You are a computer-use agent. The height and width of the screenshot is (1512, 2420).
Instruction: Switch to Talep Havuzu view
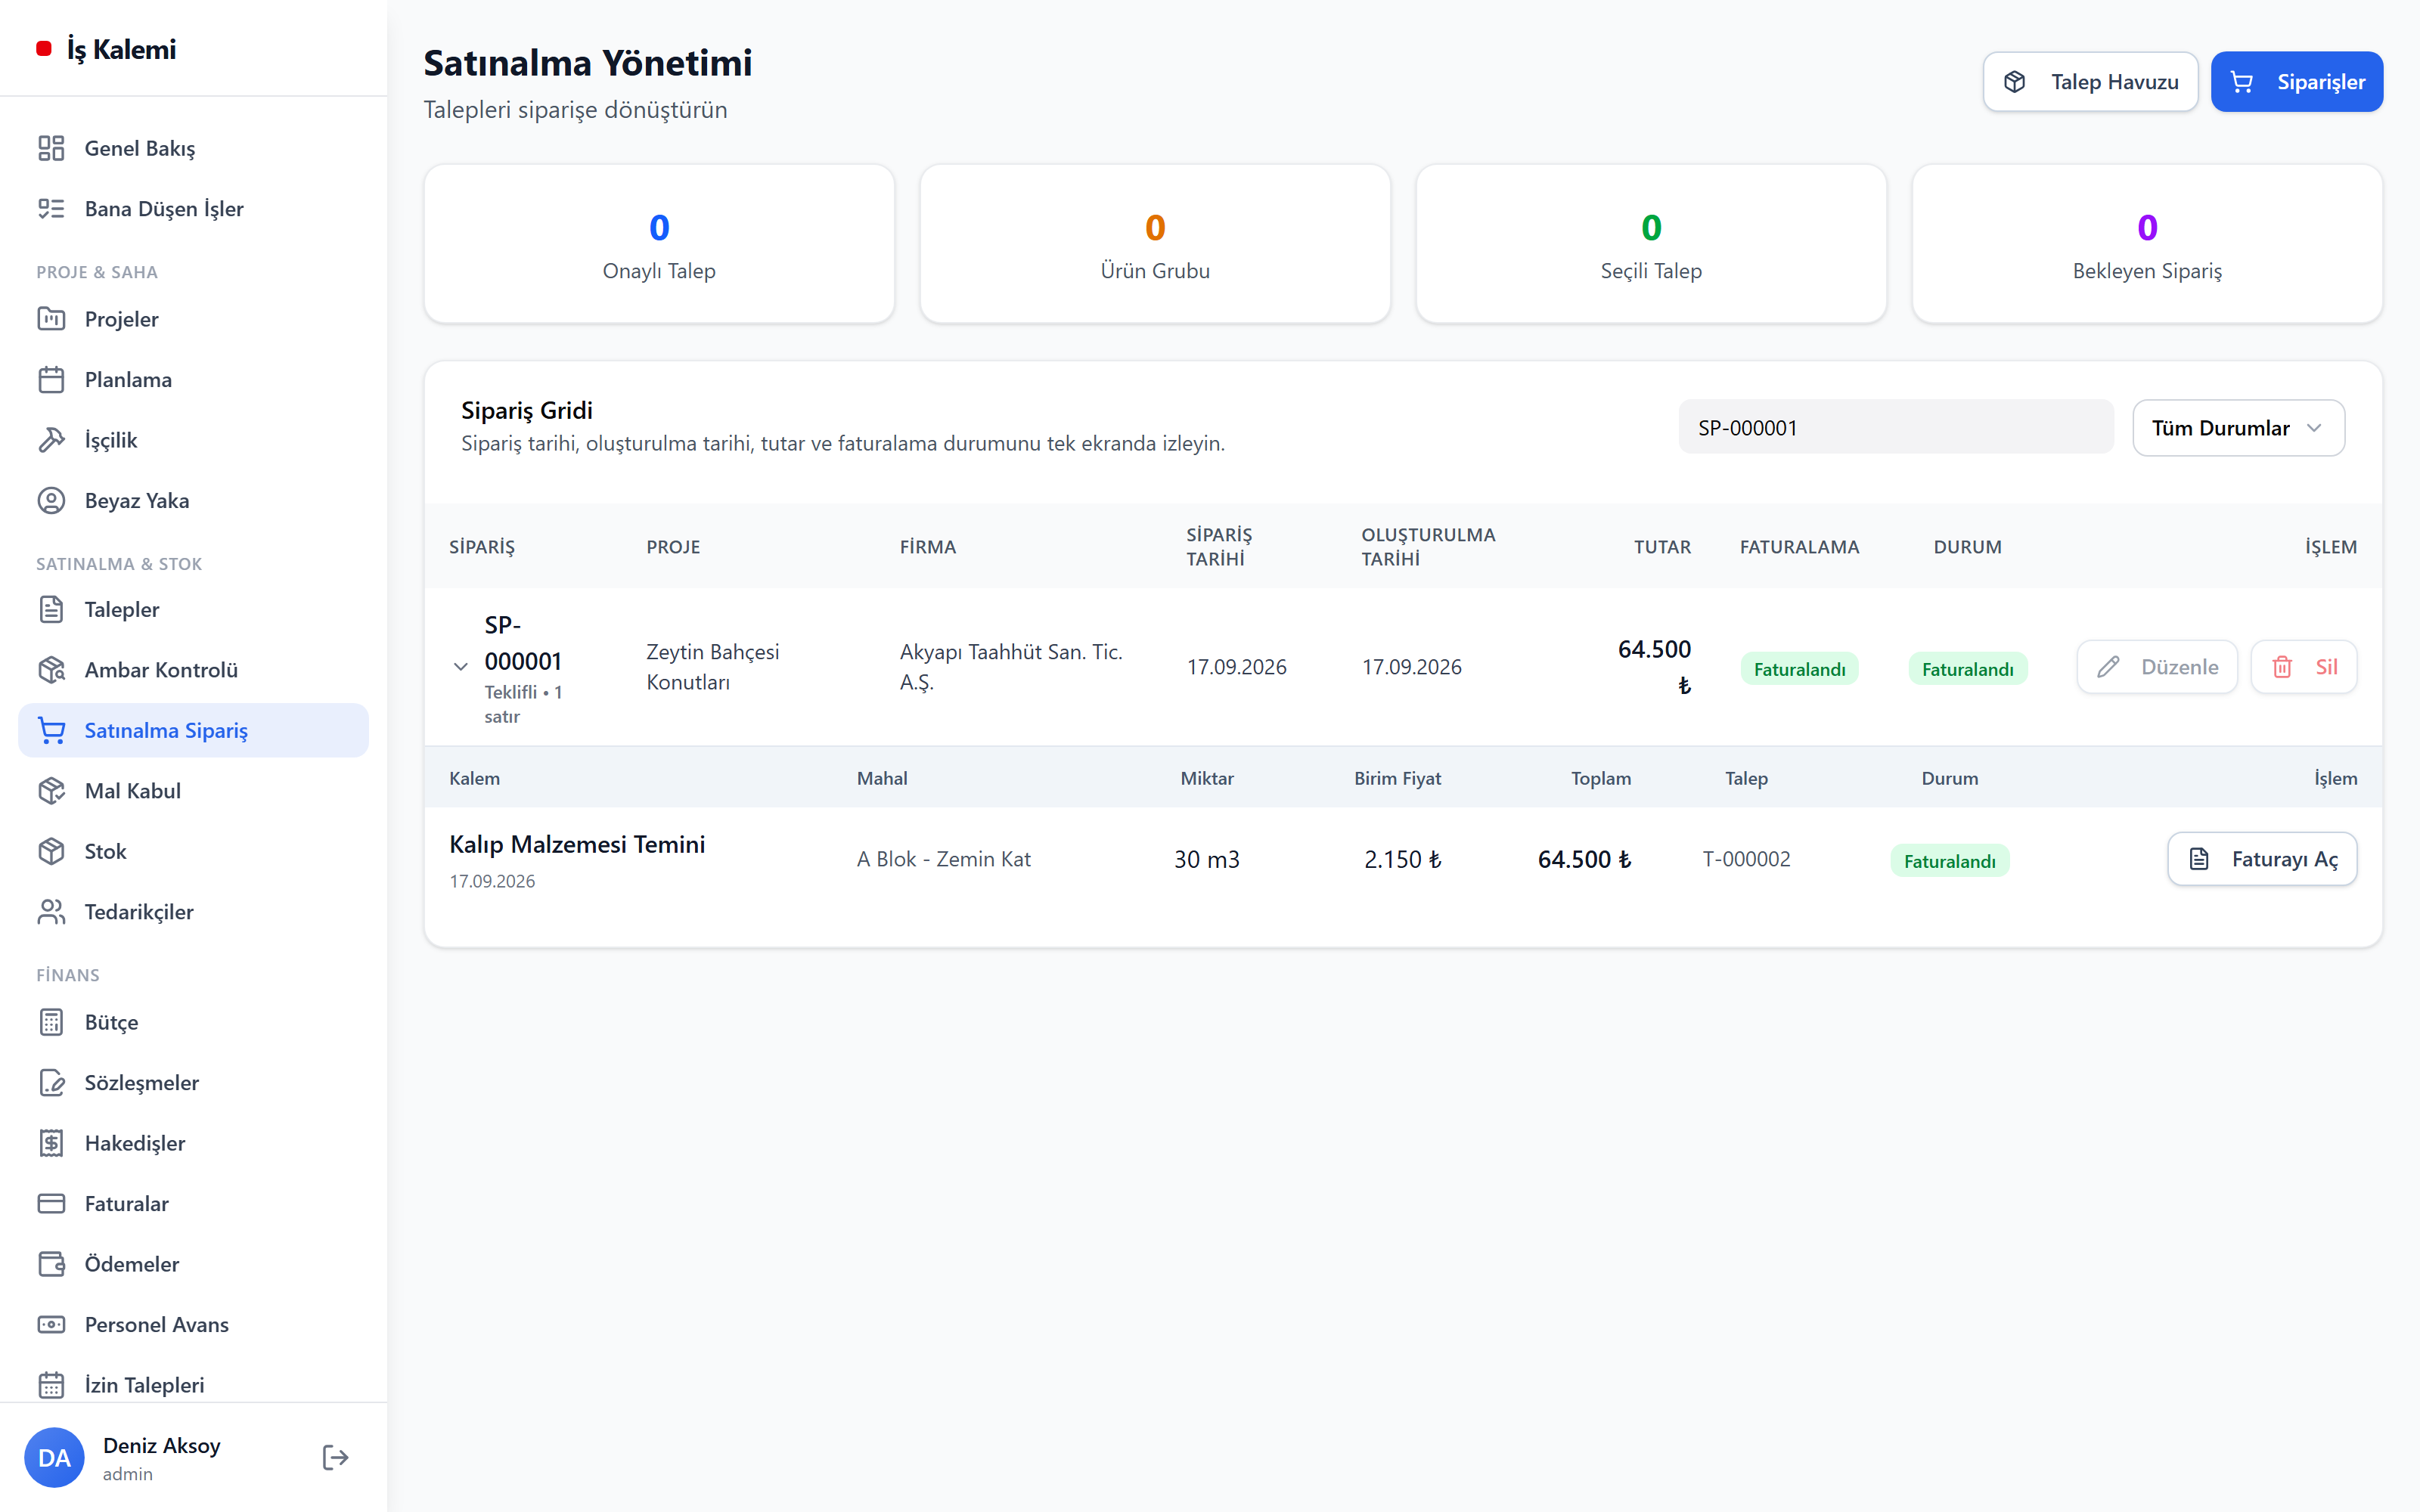2090,82
